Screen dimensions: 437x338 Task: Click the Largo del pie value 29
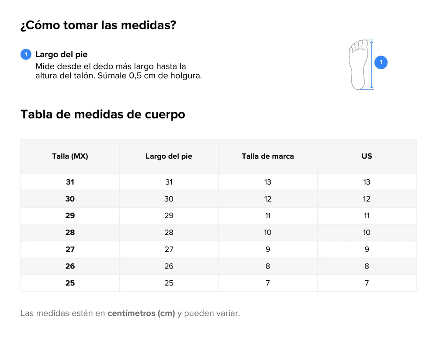click(x=169, y=216)
